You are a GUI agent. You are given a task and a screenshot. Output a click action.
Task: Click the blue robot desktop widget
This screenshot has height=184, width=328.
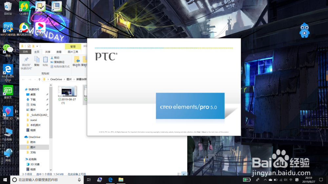(x=304, y=30)
